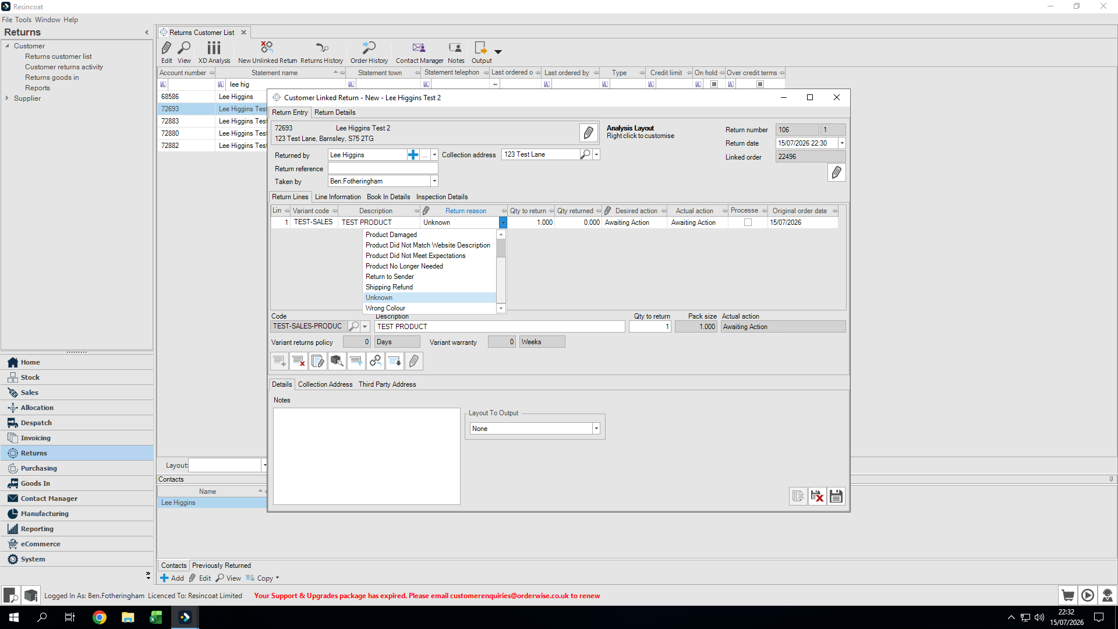Open the Inspection Details tab
The height and width of the screenshot is (629, 1118).
[x=441, y=197]
